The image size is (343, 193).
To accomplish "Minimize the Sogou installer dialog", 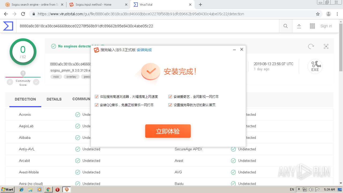I will (x=234, y=50).
